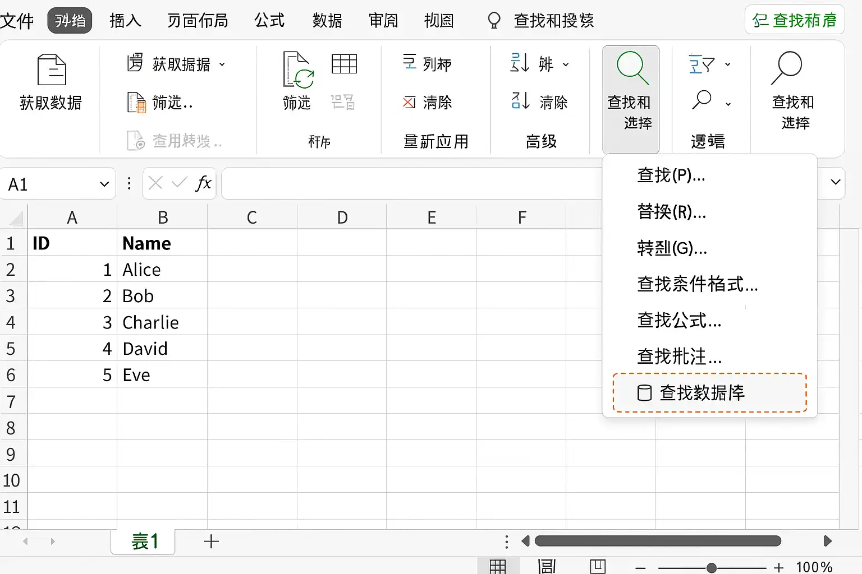Click the checkmark confirm icon in formula bar
The width and height of the screenshot is (862, 574).
click(x=180, y=183)
